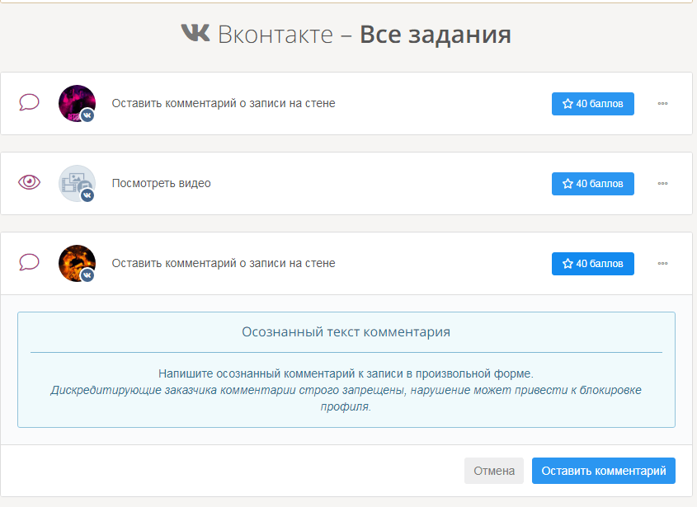Click the eye icon of the watch video task

(30, 182)
